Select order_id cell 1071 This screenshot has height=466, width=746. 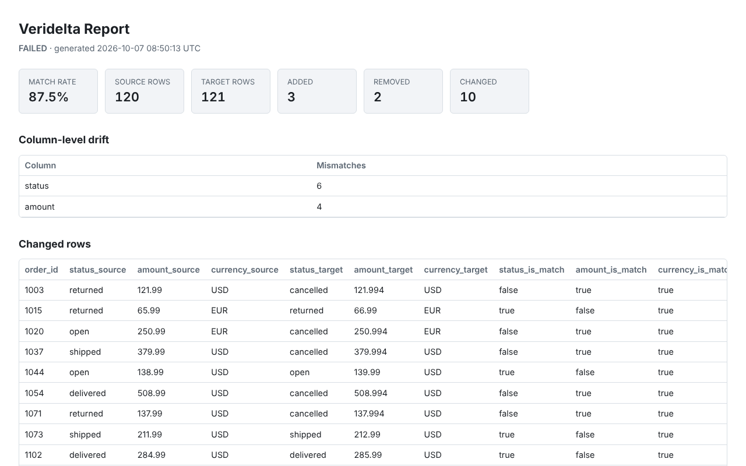(x=34, y=414)
